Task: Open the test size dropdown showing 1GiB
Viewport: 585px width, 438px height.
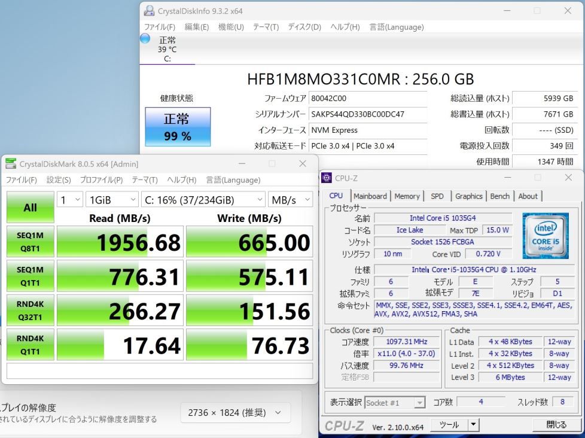Action: coord(112,200)
